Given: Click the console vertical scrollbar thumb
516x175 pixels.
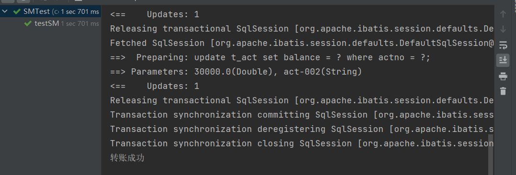Looking at the screenshot, I should click(x=491, y=154).
